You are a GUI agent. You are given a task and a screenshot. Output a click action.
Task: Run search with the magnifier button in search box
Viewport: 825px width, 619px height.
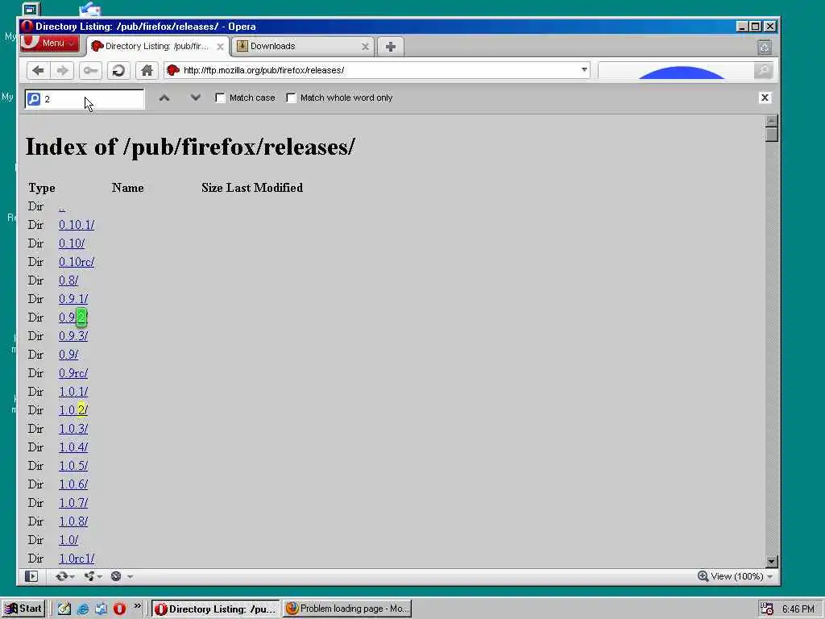(763, 70)
